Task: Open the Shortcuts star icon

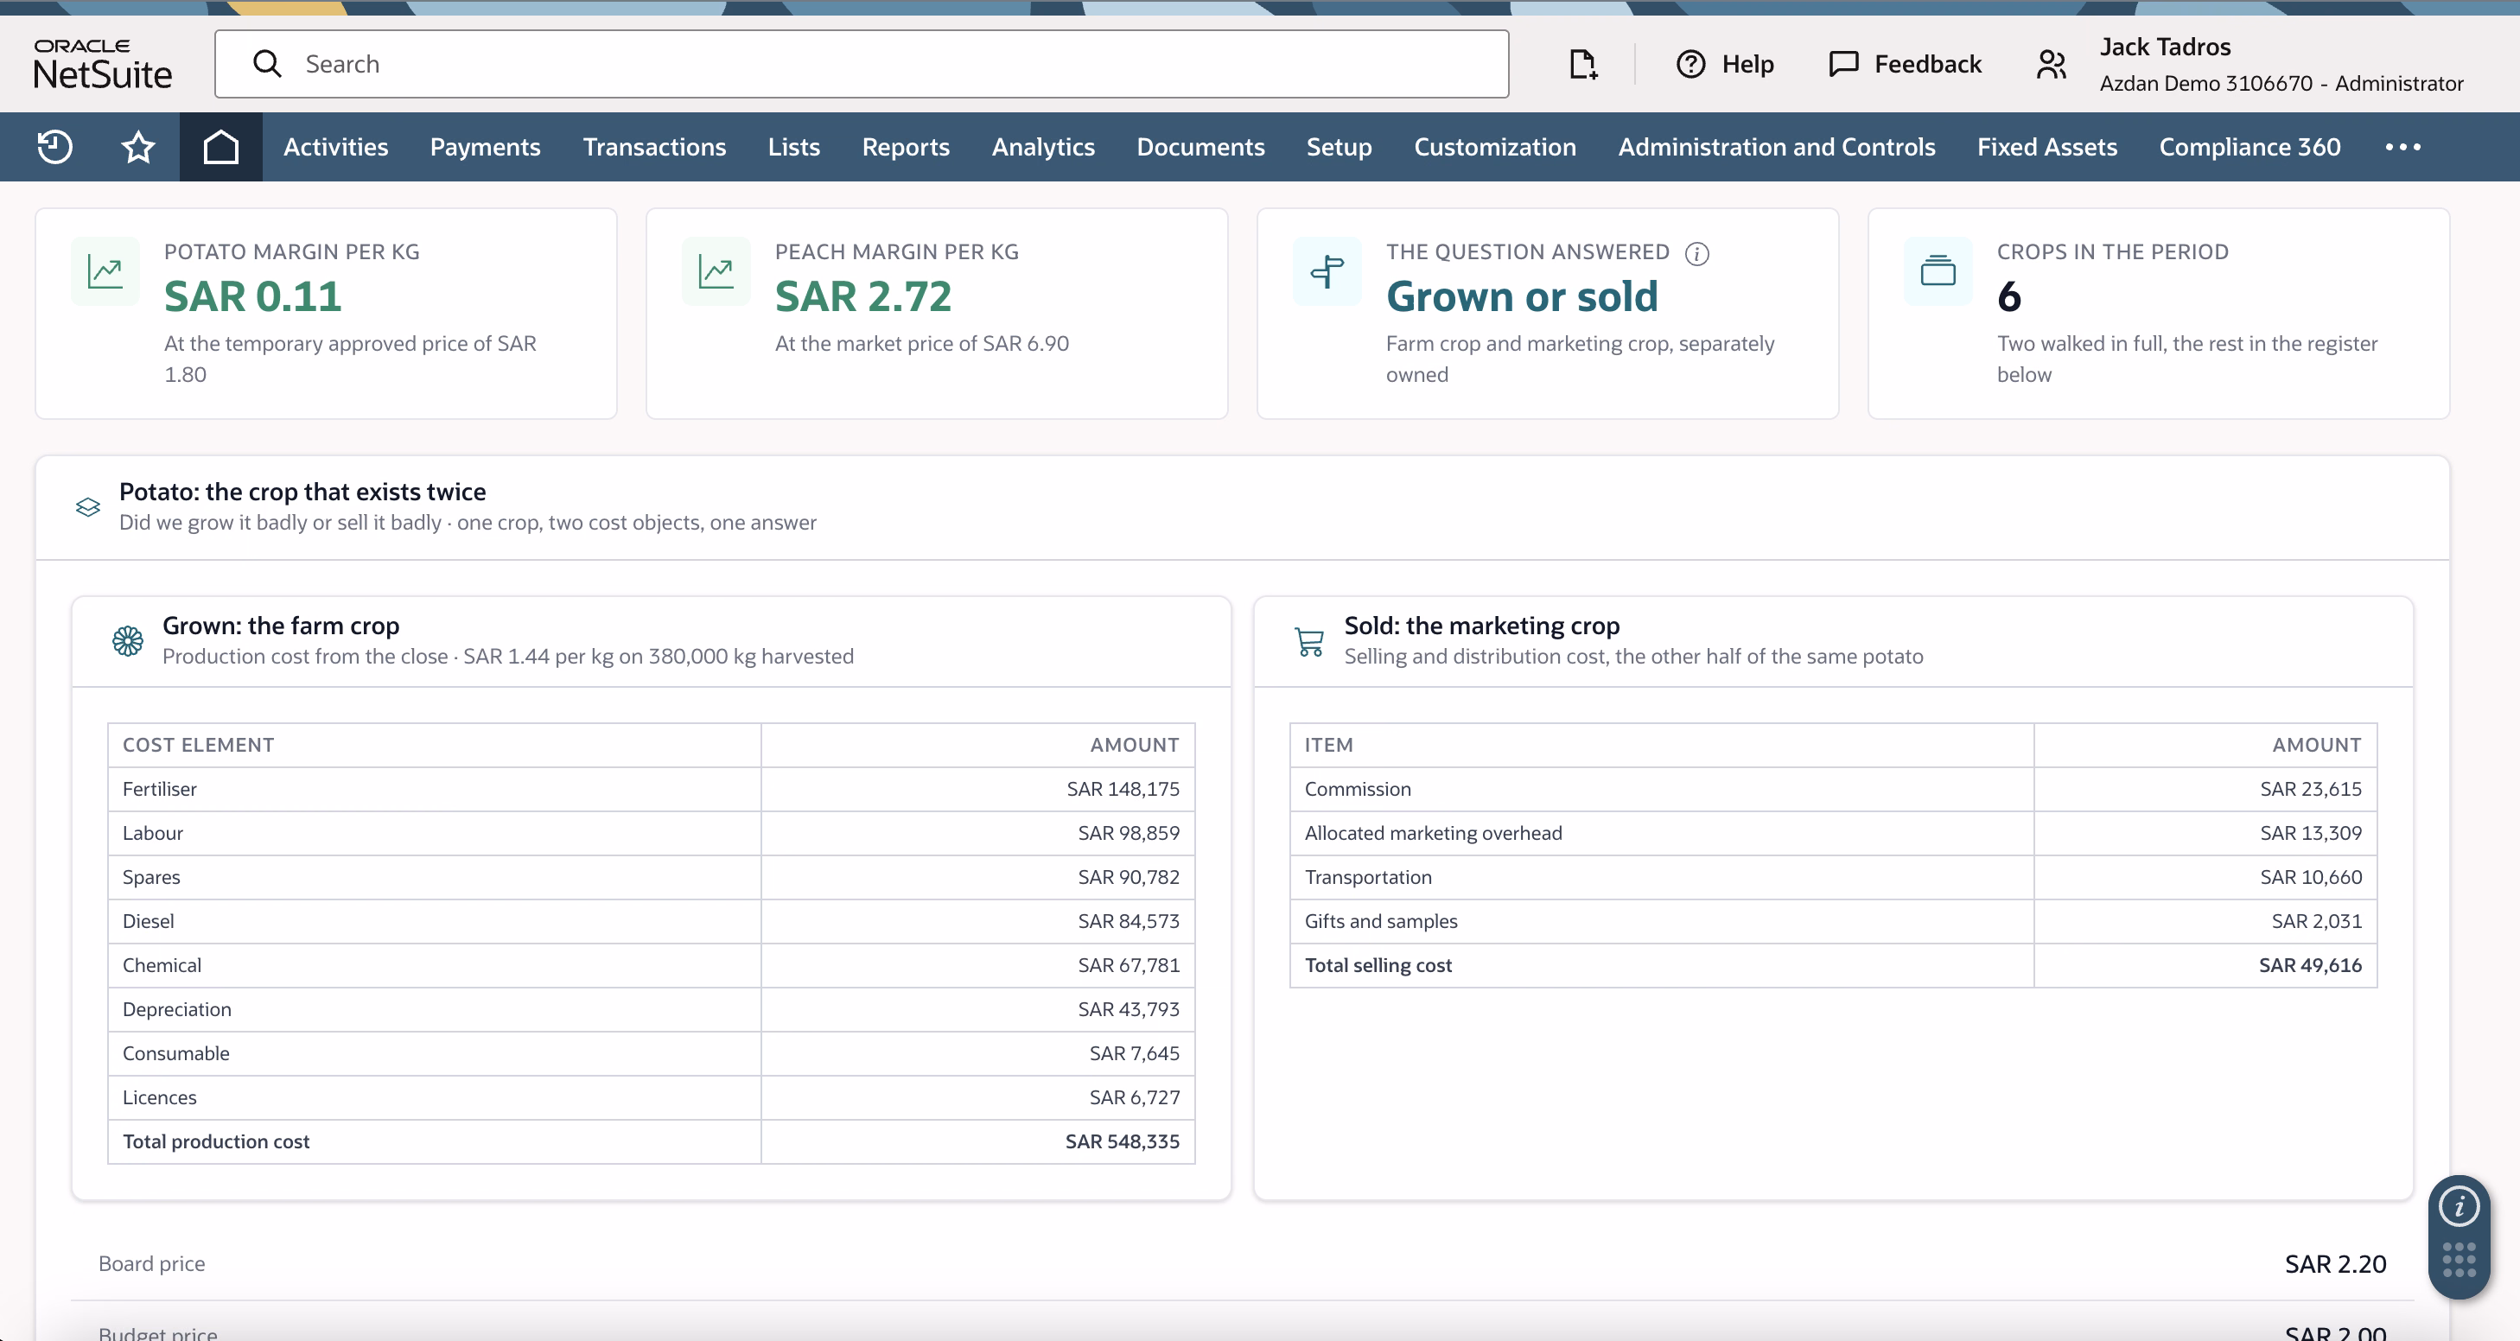Action: click(138, 147)
